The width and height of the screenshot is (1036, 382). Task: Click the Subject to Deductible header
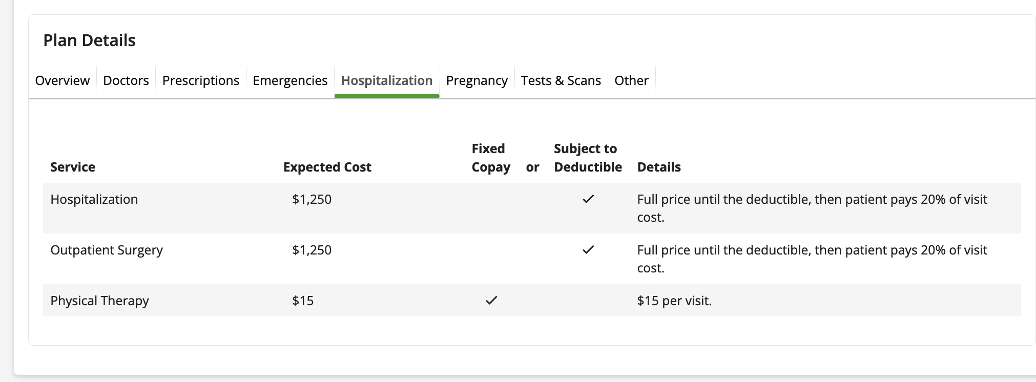[588, 158]
